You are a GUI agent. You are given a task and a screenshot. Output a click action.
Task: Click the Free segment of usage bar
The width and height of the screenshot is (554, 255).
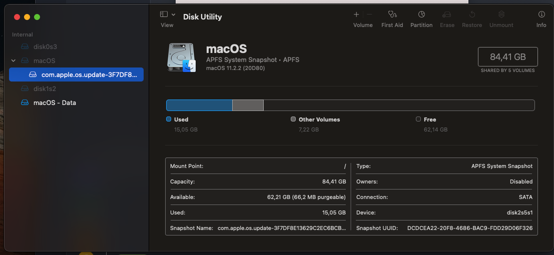(399, 105)
